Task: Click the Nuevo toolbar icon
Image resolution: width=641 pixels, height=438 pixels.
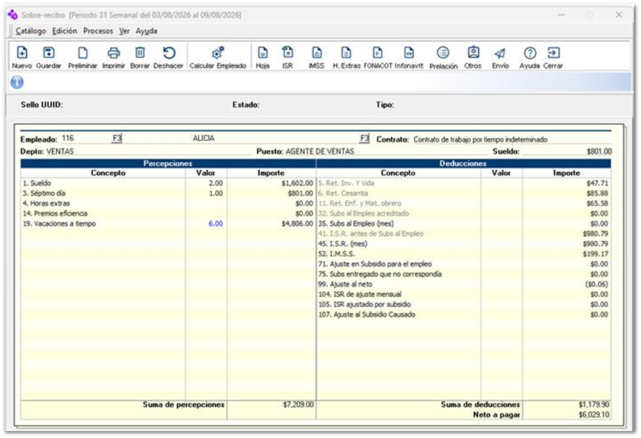Action: pos(22,53)
